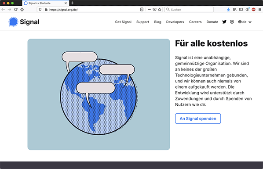Click the 'Für alle kostenlos' heading
Screen dimensions: 263x169
coord(211,43)
